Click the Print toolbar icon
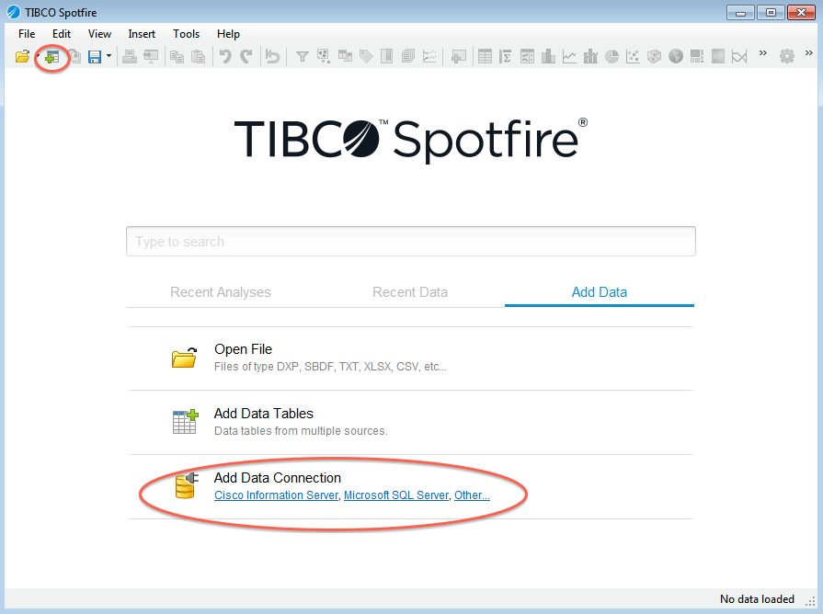This screenshot has width=823, height=614. pyautogui.click(x=130, y=57)
